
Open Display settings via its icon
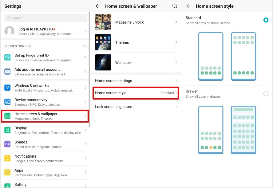coord(7,130)
